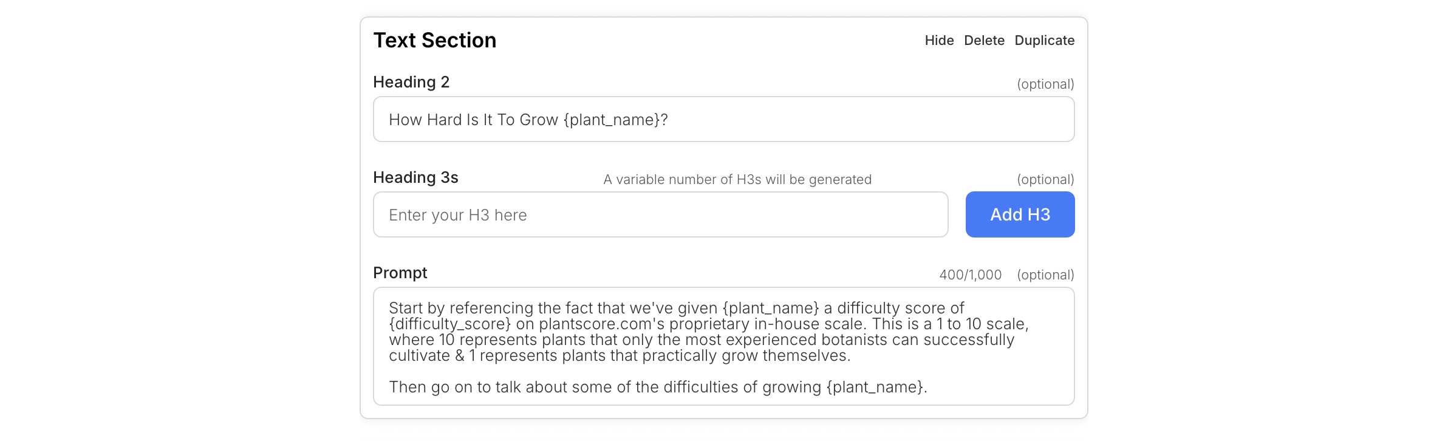1448x441 pixels.
Task: Click the Text Section title
Action: click(x=434, y=40)
